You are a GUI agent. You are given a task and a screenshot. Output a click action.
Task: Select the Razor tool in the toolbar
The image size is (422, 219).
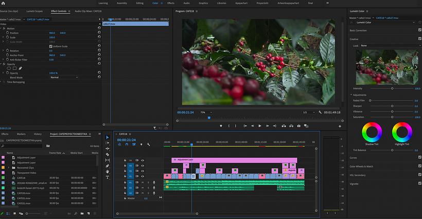click(x=108, y=154)
